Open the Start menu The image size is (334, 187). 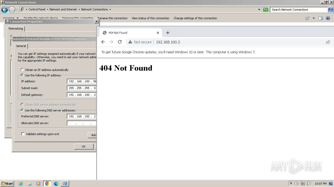(7, 183)
